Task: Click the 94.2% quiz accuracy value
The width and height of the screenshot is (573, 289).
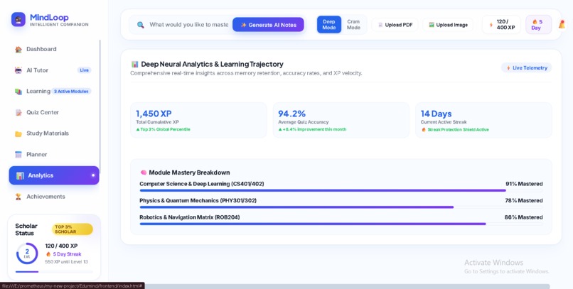Action: point(291,114)
